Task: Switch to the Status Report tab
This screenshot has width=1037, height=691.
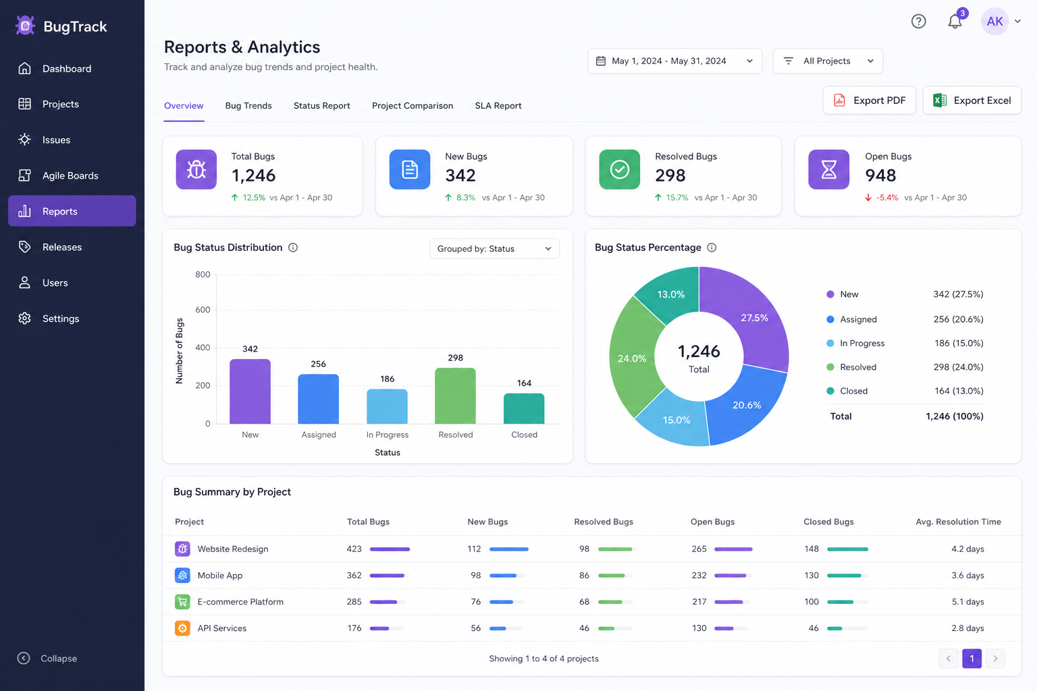Action: click(x=322, y=106)
